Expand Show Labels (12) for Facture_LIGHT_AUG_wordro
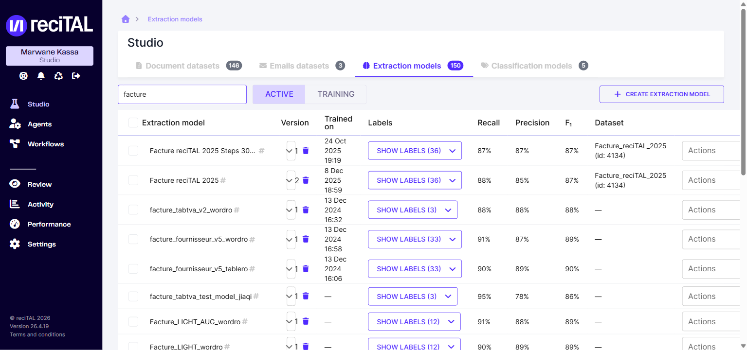The height and width of the screenshot is (350, 747). point(414,322)
